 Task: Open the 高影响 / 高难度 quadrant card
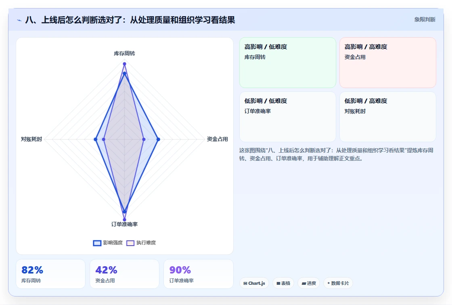coord(388,63)
